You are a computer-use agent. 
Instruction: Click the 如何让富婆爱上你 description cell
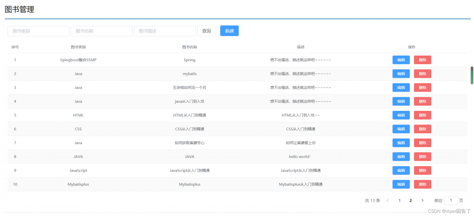tap(301, 143)
